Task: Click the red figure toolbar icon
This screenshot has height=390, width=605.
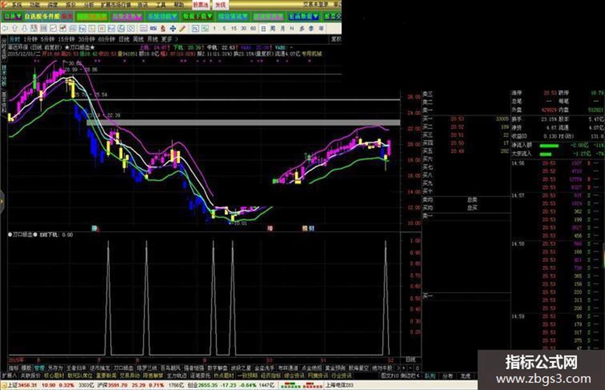Action: pos(163,29)
